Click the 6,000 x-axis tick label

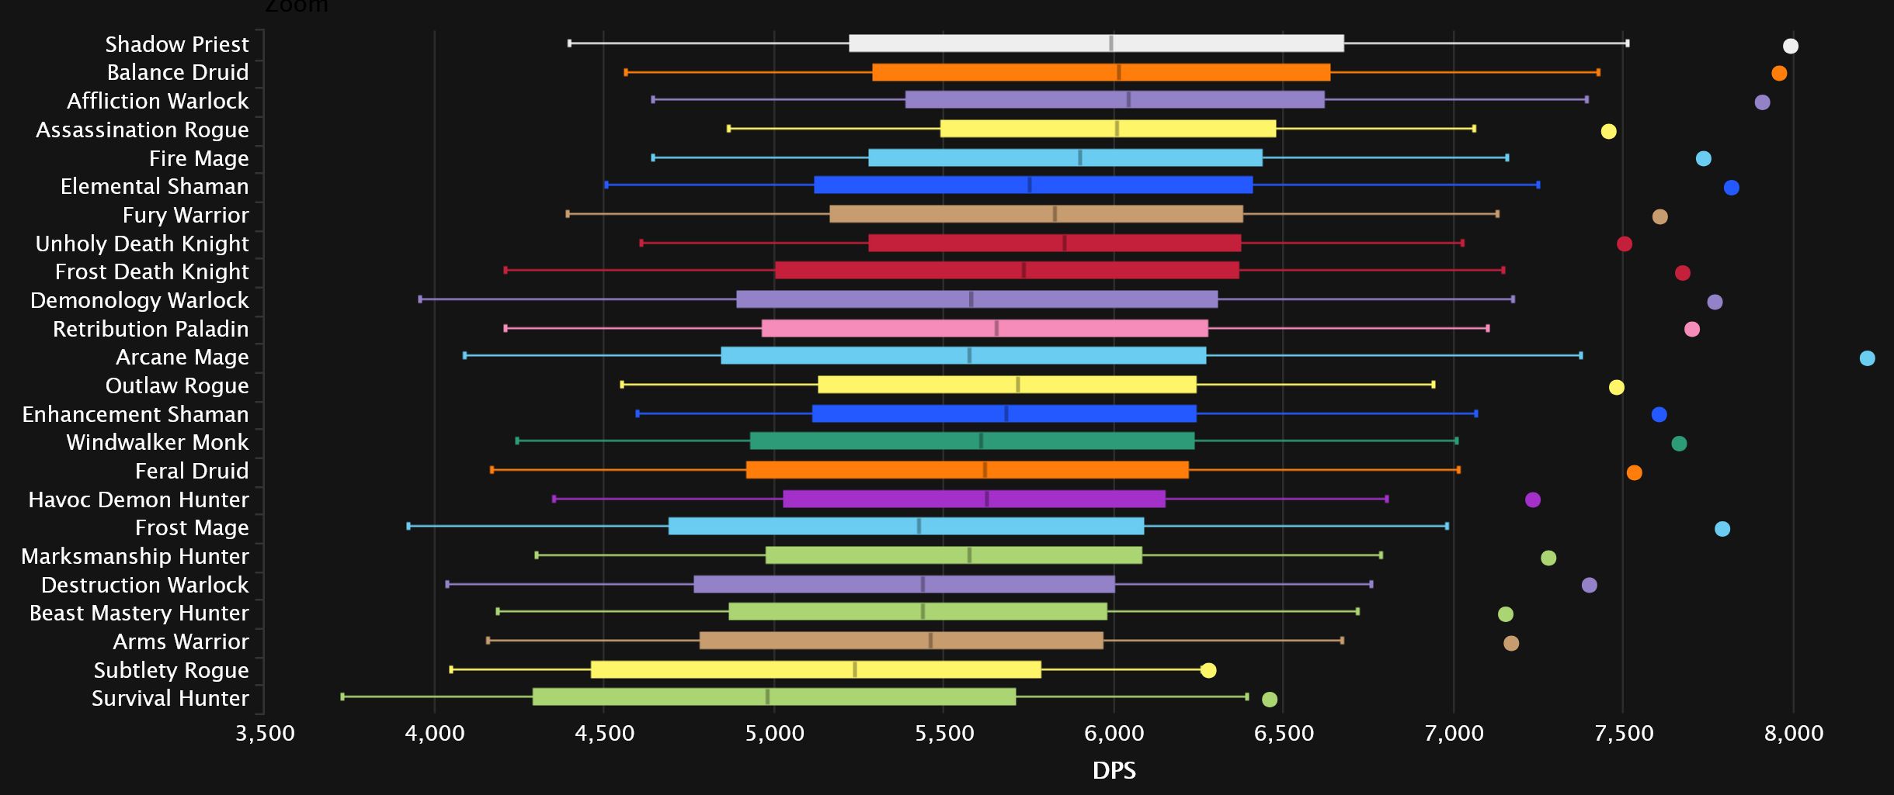1114,733
